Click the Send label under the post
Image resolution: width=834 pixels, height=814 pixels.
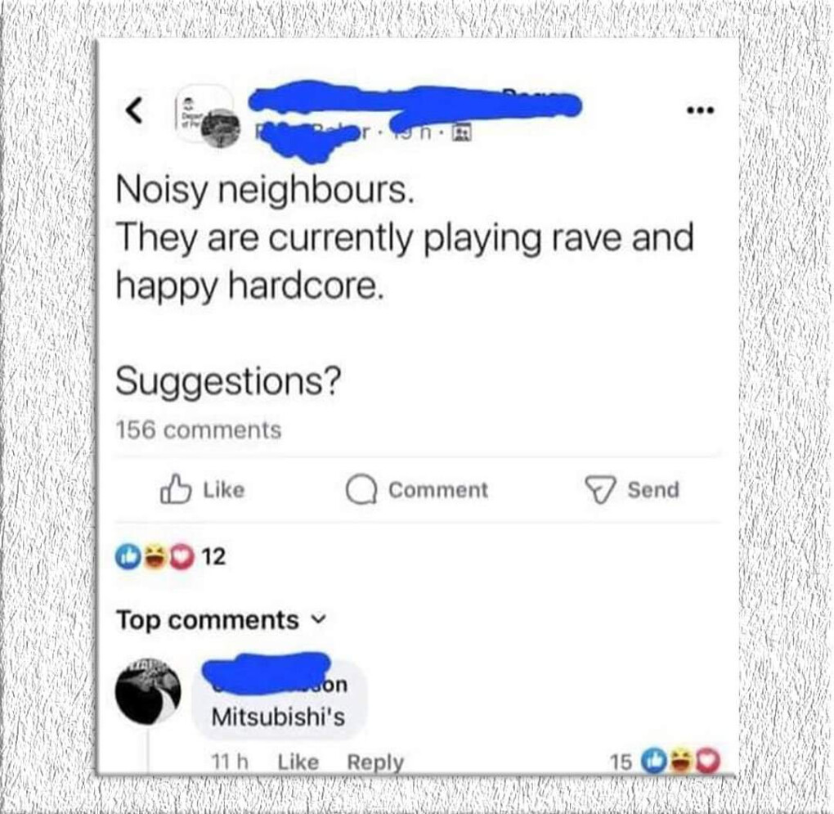(653, 490)
